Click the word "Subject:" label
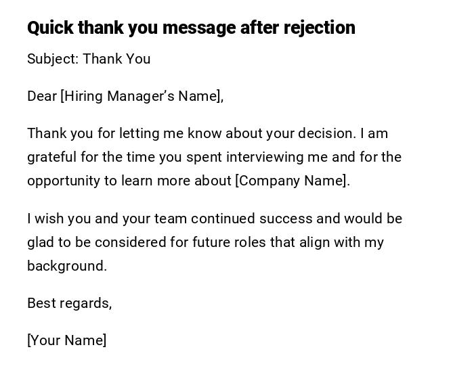Viewport: 474px width, 383px height. [x=53, y=59]
